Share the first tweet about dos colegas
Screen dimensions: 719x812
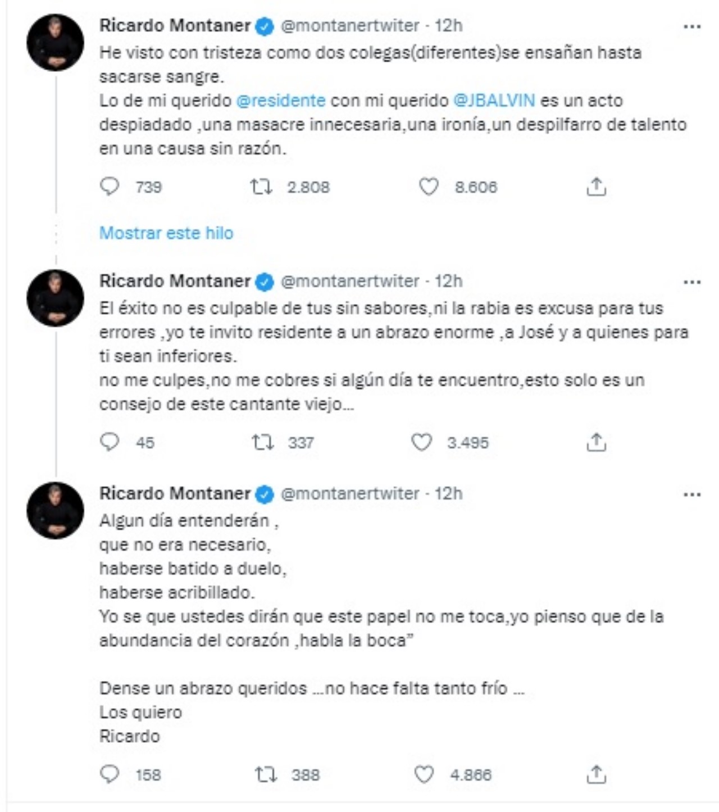tap(596, 187)
